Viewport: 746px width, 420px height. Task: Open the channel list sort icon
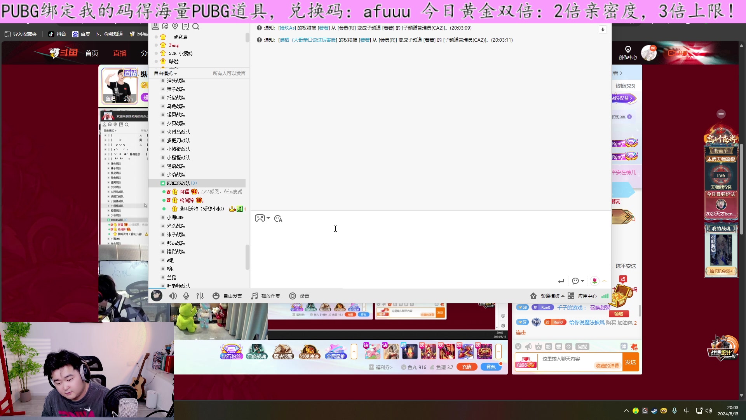point(185,26)
